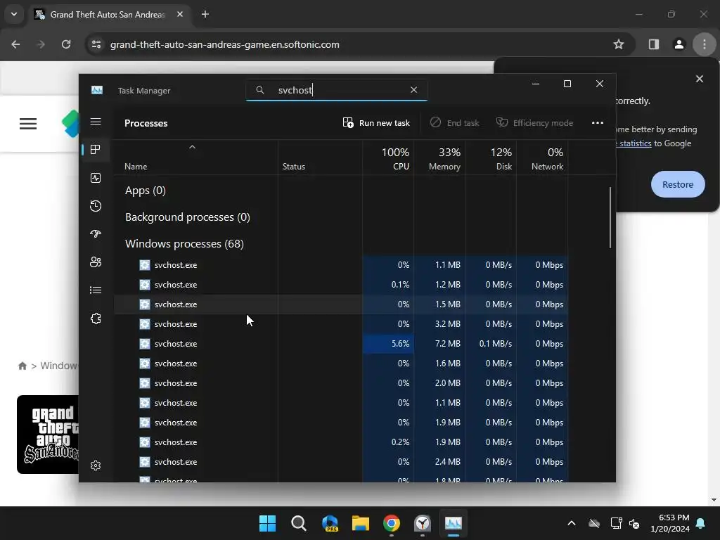Open Windows Start menu
The image size is (720, 540).
(267, 523)
